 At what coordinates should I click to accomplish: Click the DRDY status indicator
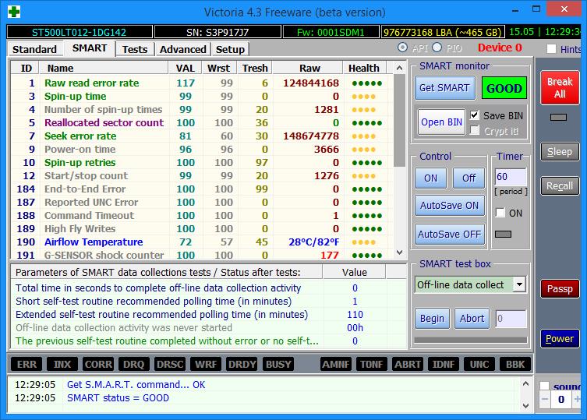pyautogui.click(x=242, y=364)
